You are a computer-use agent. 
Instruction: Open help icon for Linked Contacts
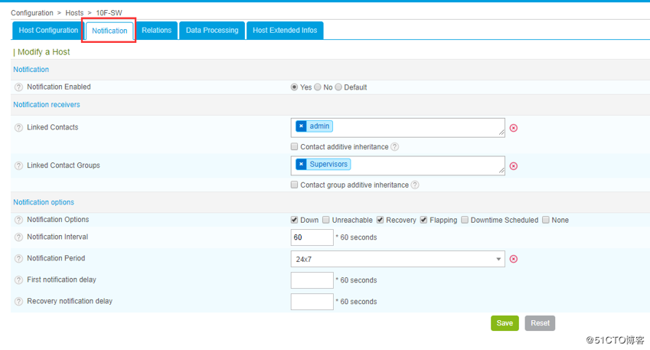pos(18,128)
